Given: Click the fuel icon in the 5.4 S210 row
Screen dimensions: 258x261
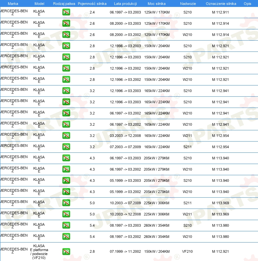Looking at the screenshot, I should [x=66, y=225].
